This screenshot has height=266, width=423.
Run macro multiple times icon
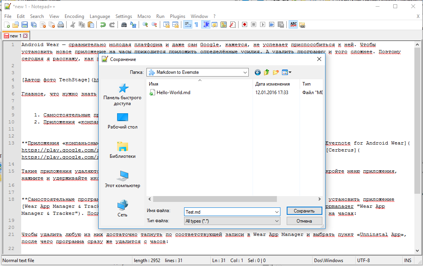[x=272, y=25]
